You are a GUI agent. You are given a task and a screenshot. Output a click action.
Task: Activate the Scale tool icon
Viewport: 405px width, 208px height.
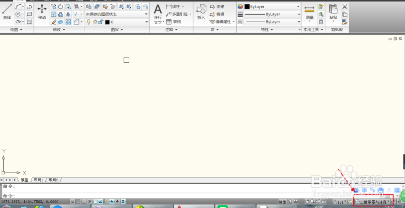point(53,14)
